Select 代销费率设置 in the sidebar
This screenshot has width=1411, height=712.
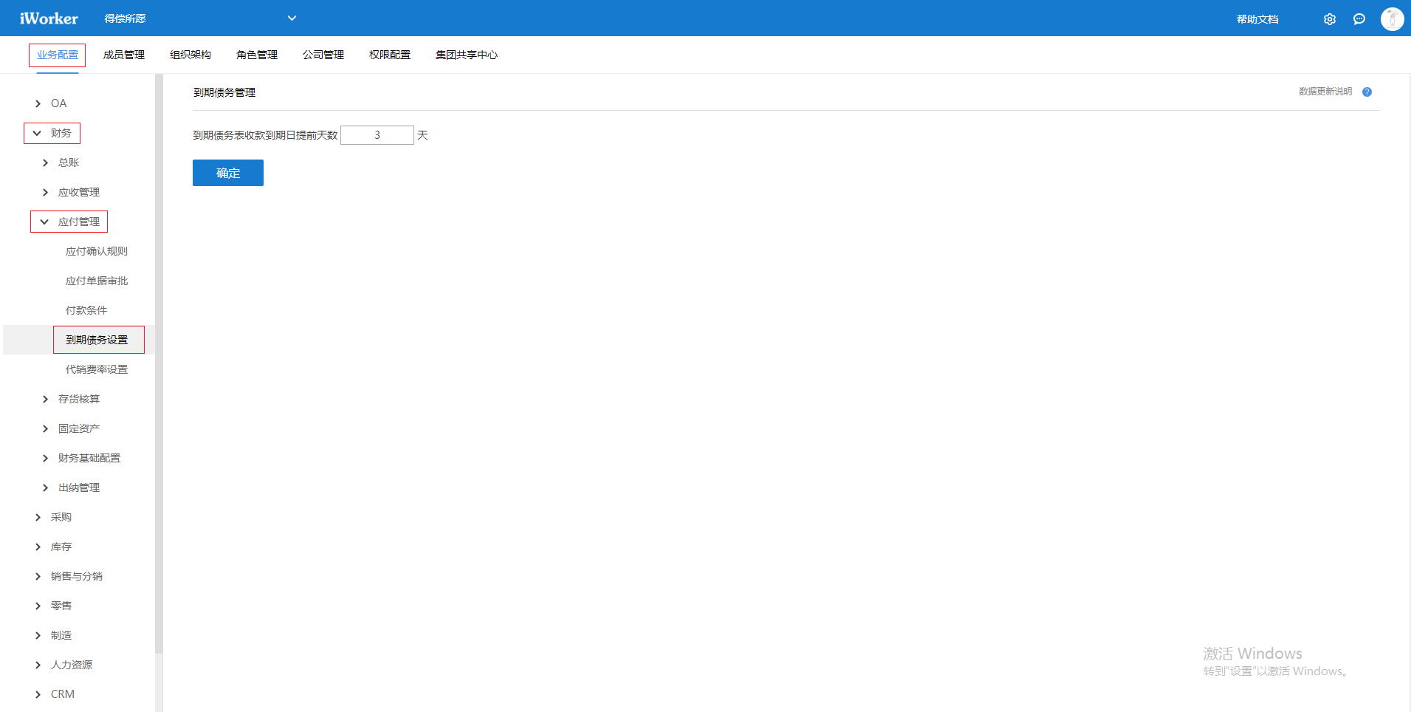click(97, 369)
